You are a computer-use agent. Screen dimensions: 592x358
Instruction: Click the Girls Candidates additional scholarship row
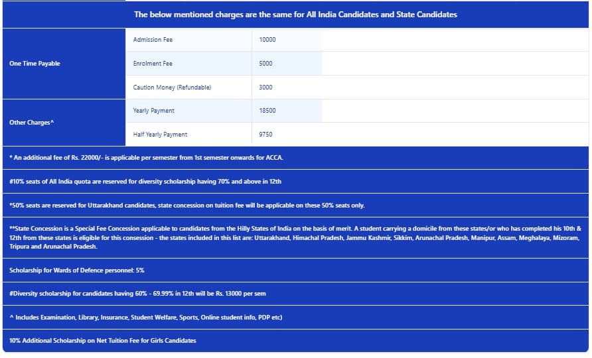pos(103,341)
